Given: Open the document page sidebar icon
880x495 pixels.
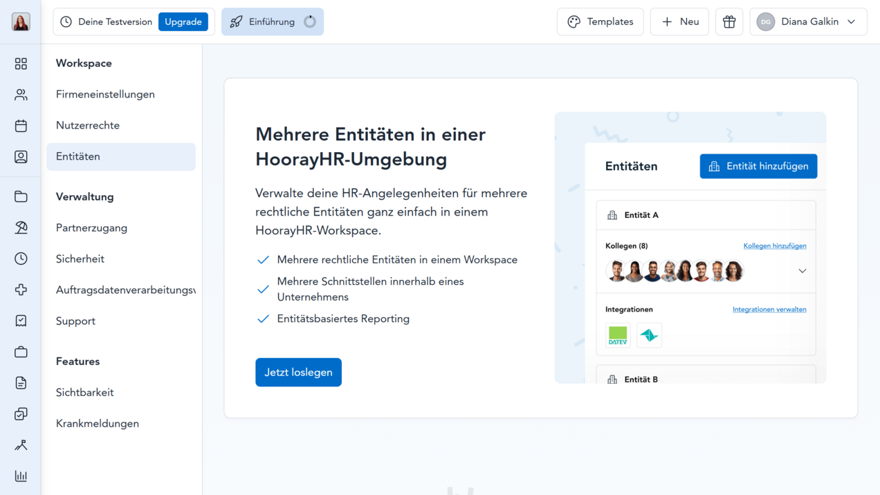Looking at the screenshot, I should pos(21,383).
